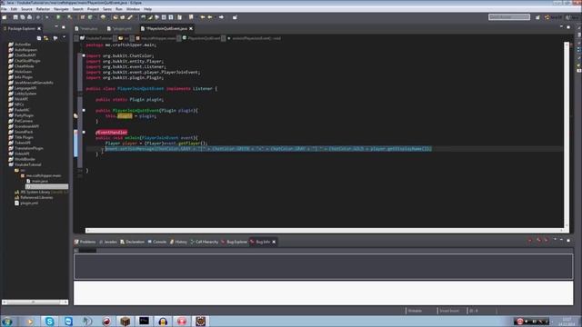The height and width of the screenshot is (327, 582).
Task: Switch to the main.java editor tab
Action: (86, 28)
